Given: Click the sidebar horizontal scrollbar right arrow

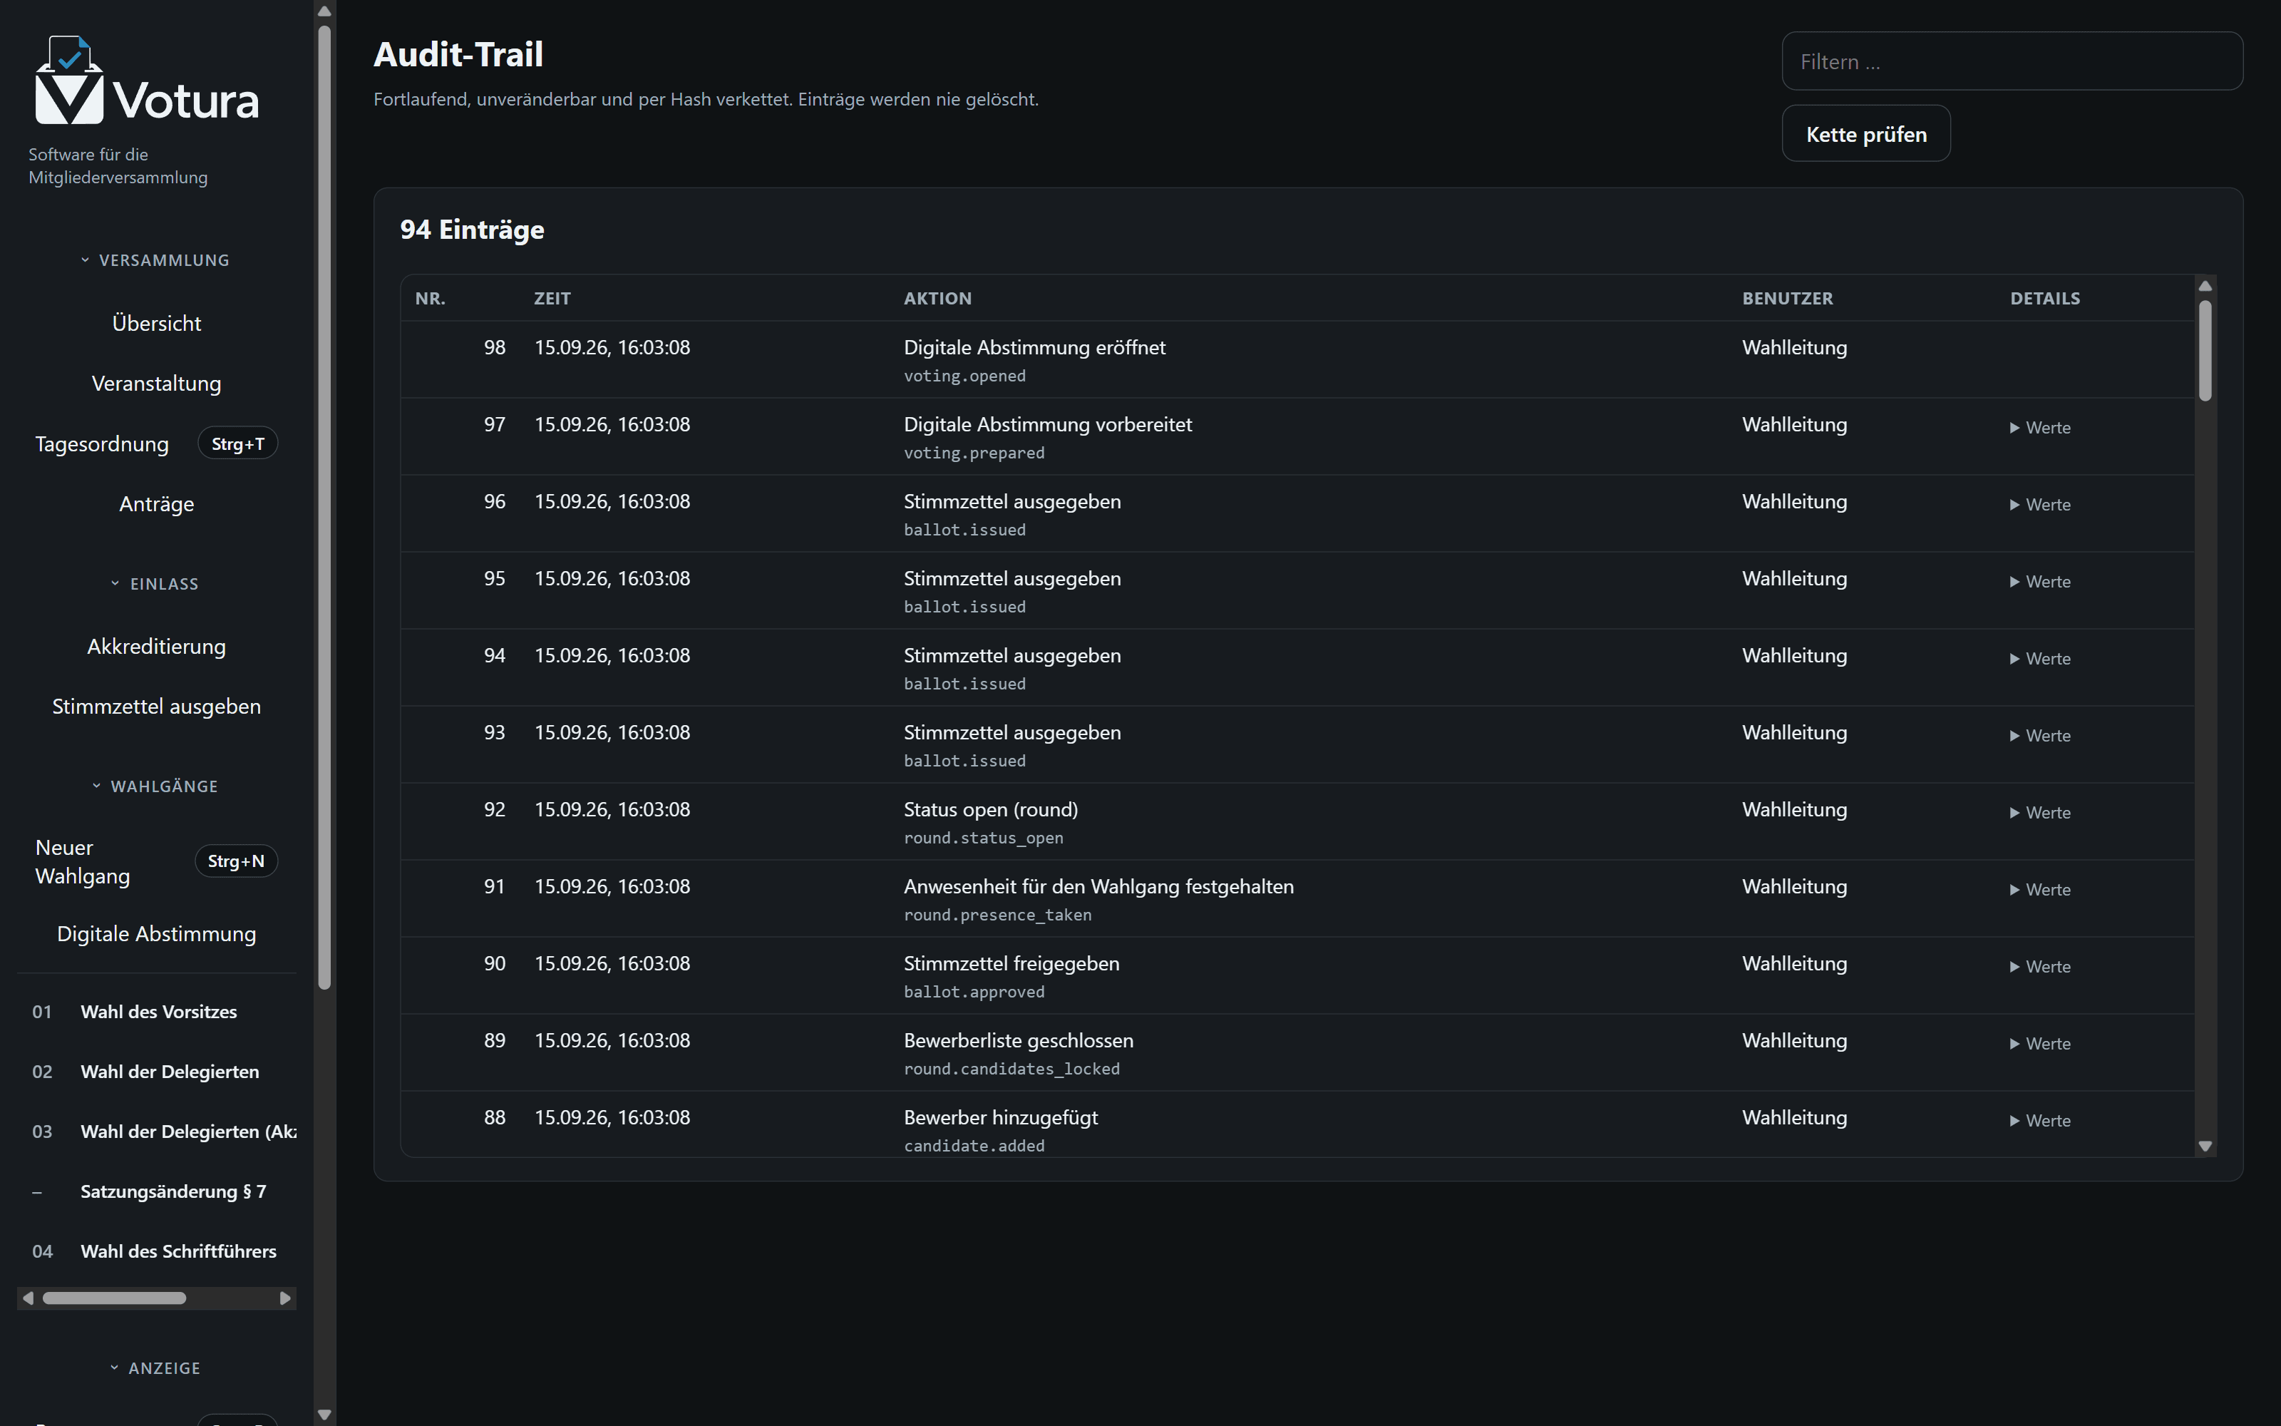Looking at the screenshot, I should (x=284, y=1298).
